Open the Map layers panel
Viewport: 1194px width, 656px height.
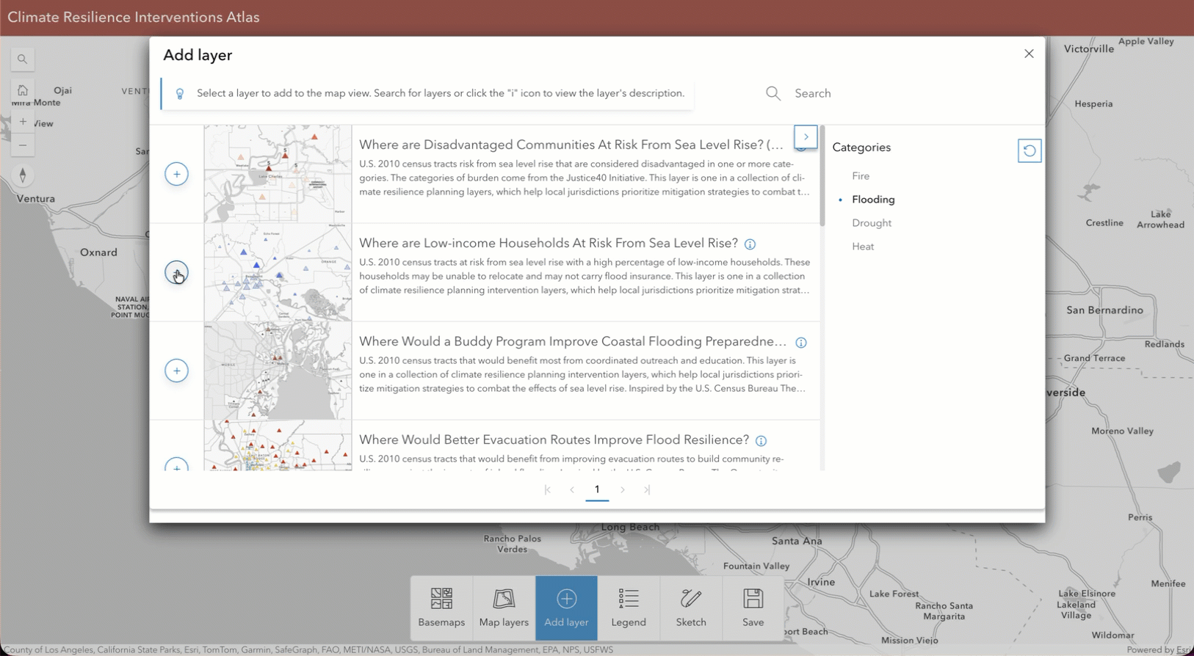coord(504,608)
